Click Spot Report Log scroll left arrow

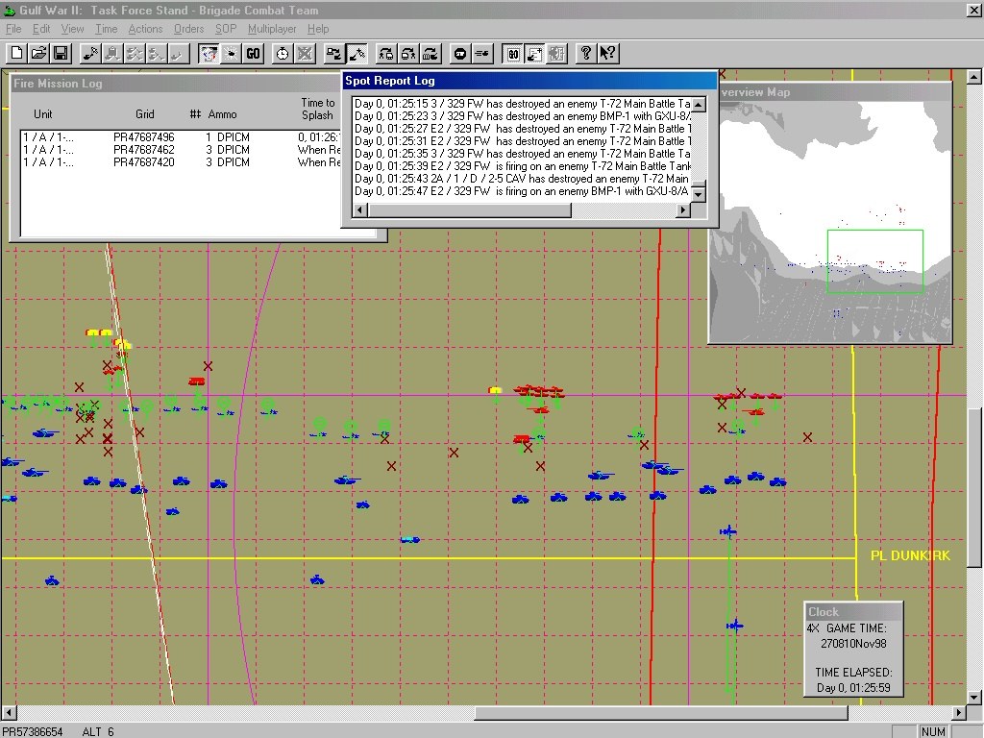pyautogui.click(x=359, y=210)
